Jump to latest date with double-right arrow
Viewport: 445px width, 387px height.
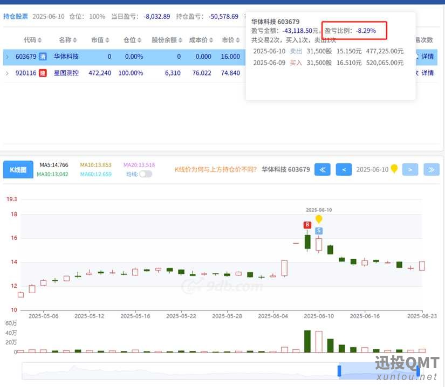pyautogui.click(x=432, y=170)
